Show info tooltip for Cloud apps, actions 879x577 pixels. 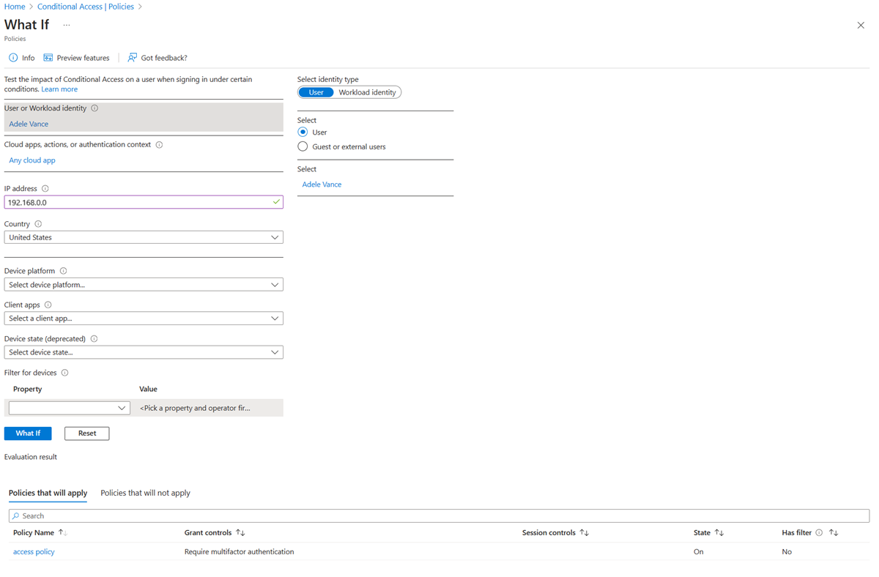coord(159,145)
